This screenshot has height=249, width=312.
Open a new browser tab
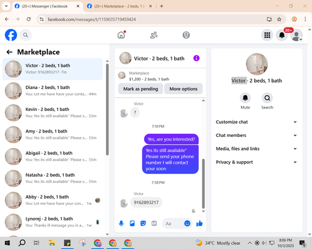pos(162,6)
